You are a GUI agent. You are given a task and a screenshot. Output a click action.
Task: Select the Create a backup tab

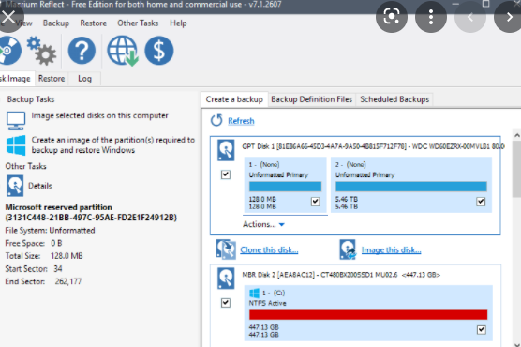[234, 99]
